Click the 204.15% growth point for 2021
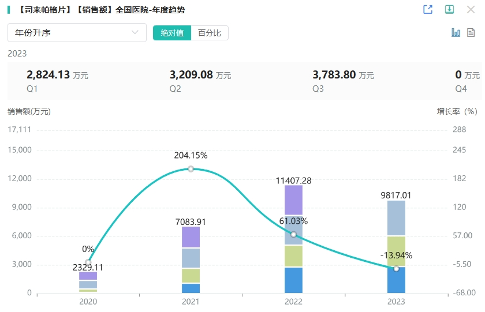 tap(191, 169)
